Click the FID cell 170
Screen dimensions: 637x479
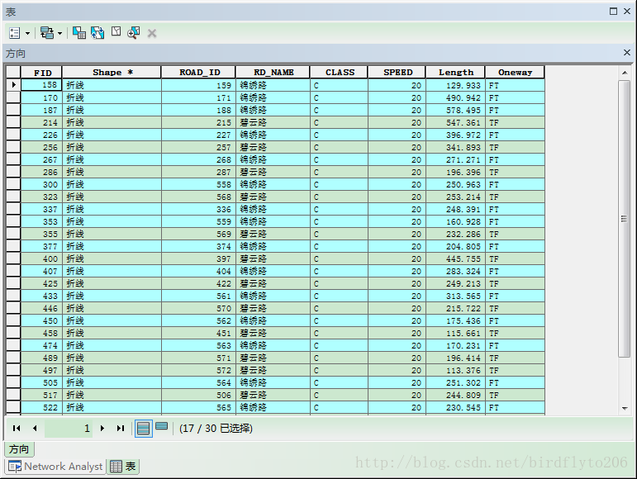coord(41,97)
